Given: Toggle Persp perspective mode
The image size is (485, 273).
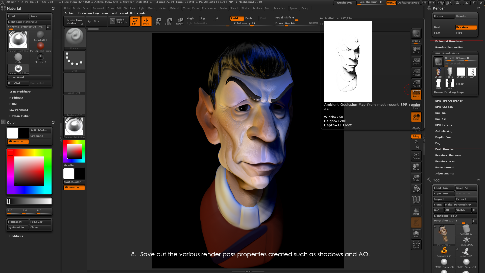Looking at the screenshot, I should point(416,95).
